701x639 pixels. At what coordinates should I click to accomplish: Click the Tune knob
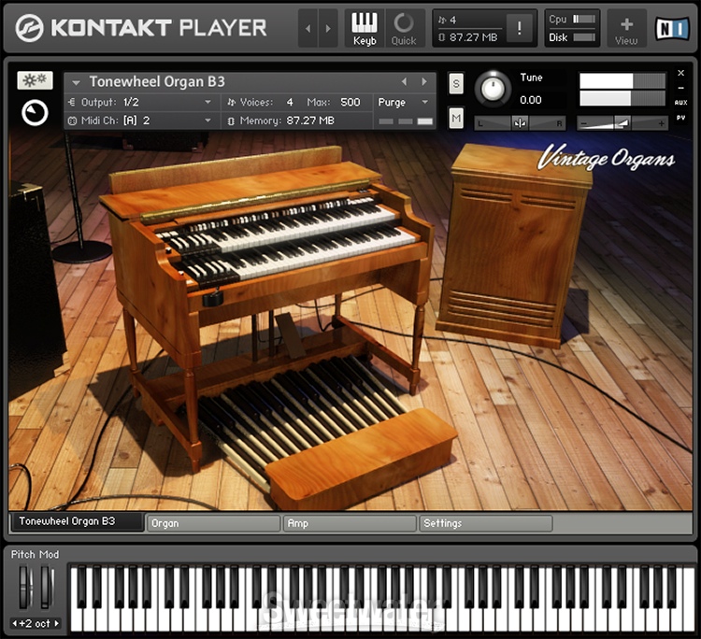493,89
